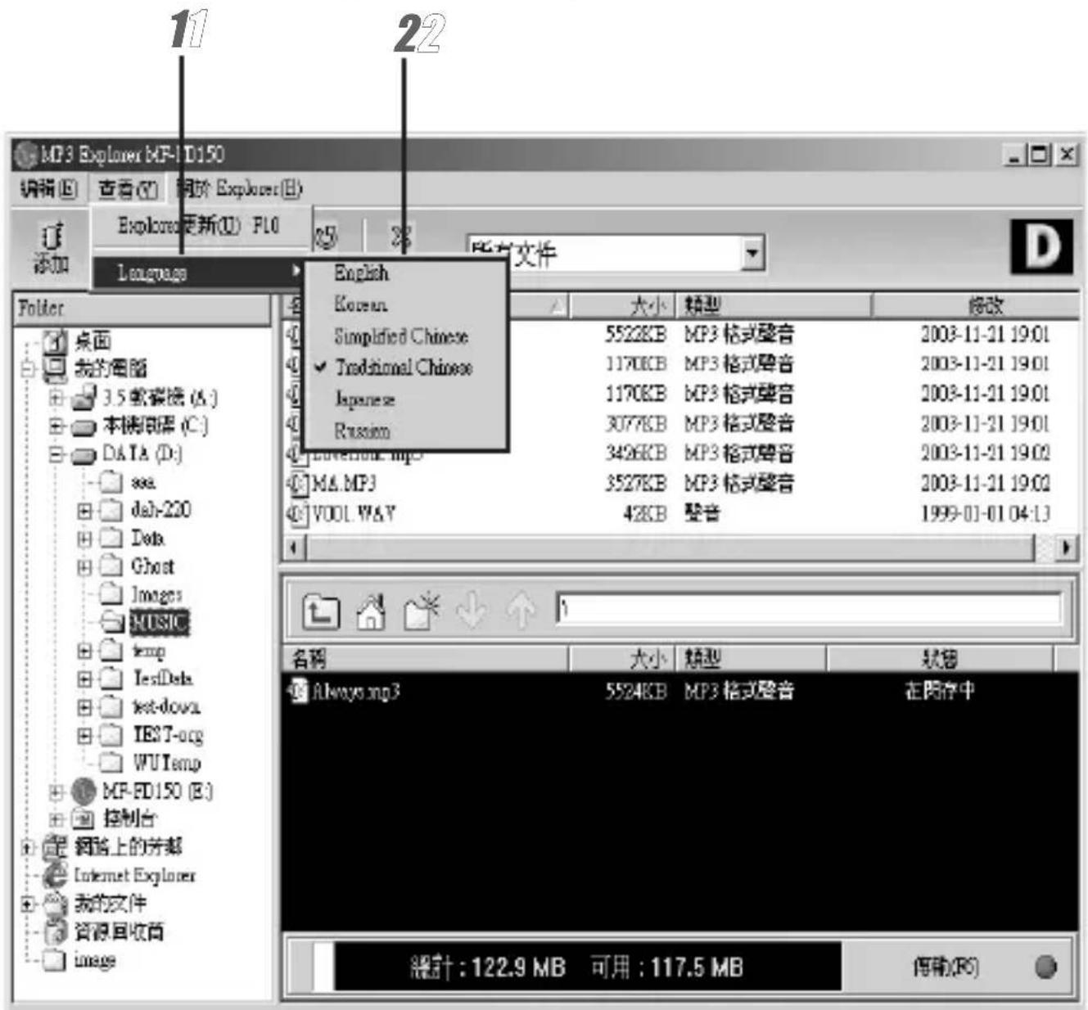Click the VOOL.WAV file icon
The height and width of the screenshot is (1010, 1088).
296,514
